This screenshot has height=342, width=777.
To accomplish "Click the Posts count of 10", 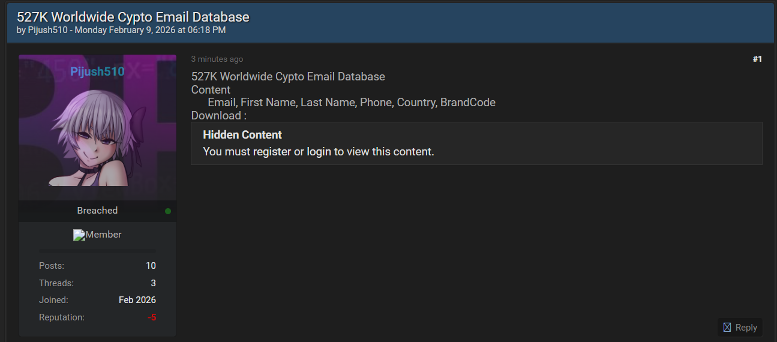I will 151,266.
